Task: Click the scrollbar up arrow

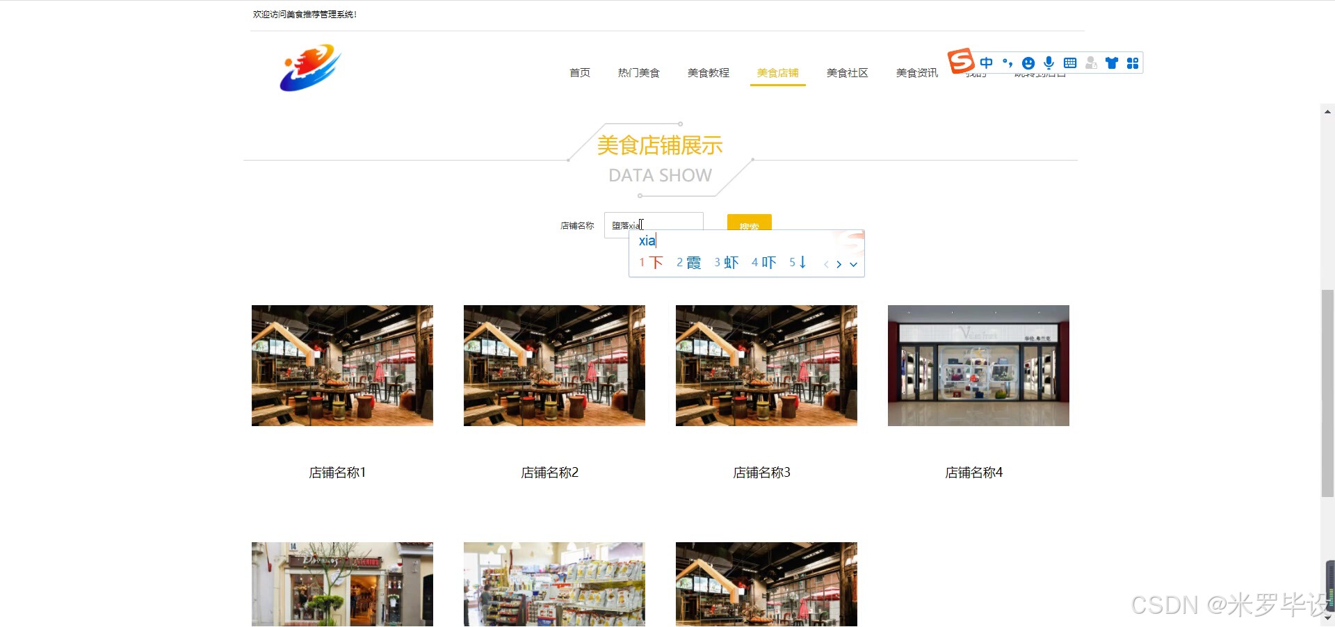Action: (1327, 111)
